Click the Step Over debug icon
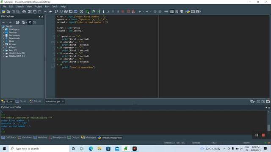Screen dimensions: 271x152 (x=108, y=11)
